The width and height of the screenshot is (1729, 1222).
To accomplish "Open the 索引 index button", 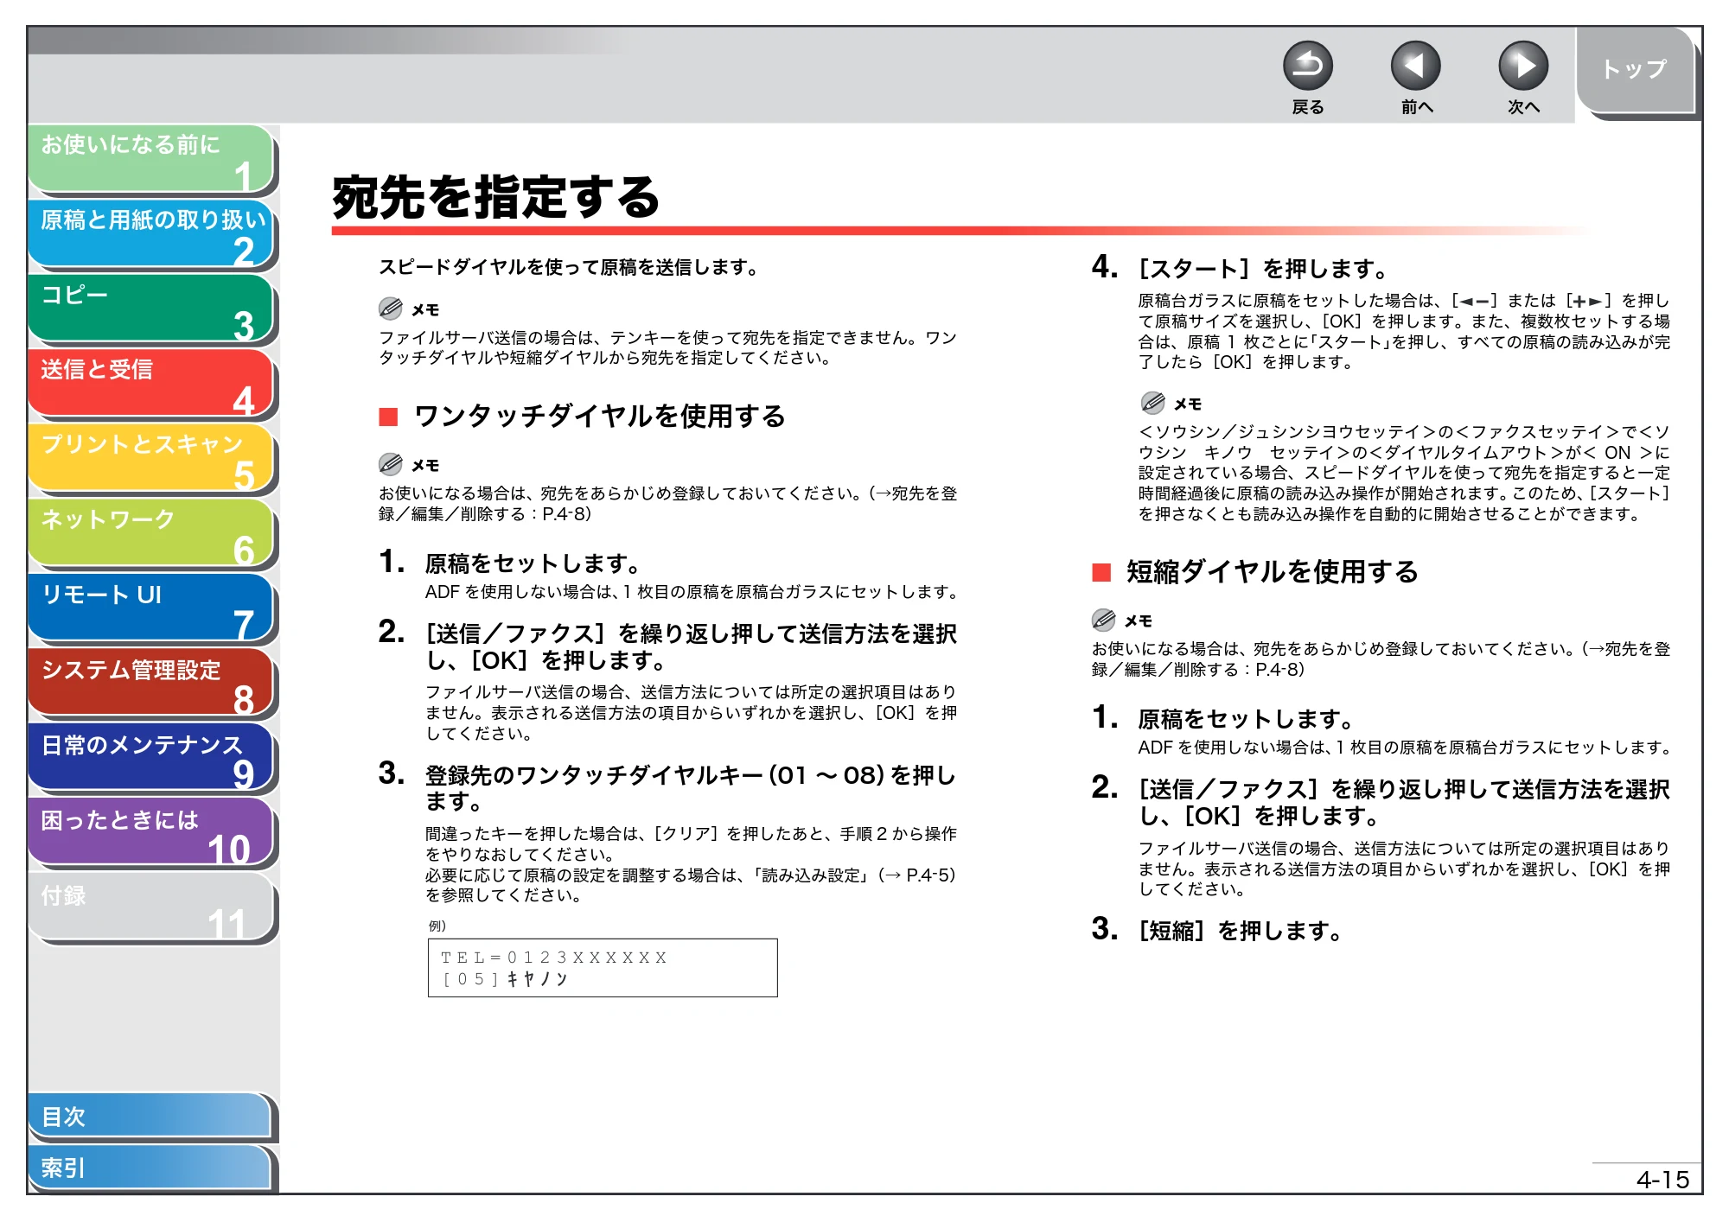I will [x=150, y=1168].
